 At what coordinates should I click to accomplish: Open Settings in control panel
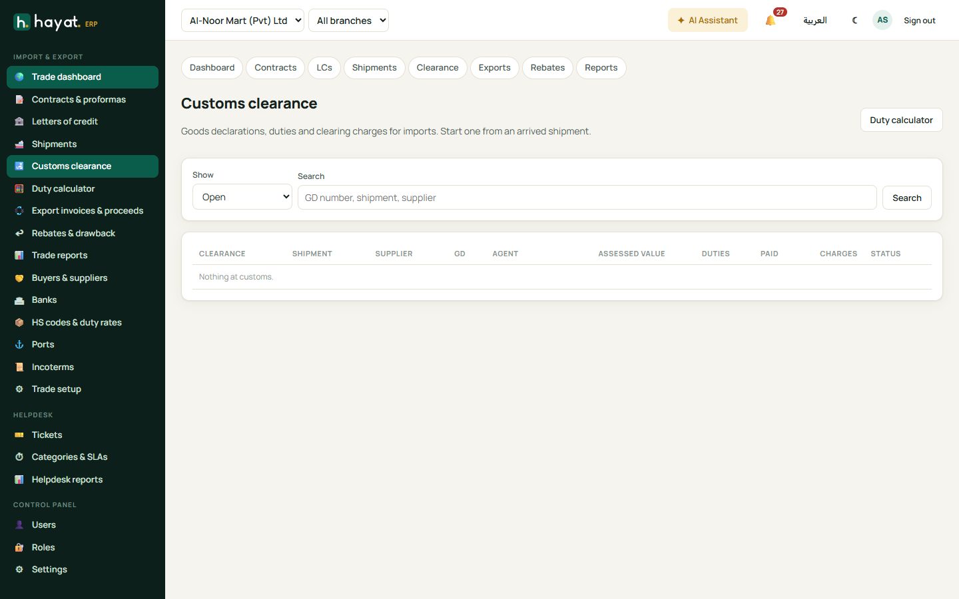83,570
